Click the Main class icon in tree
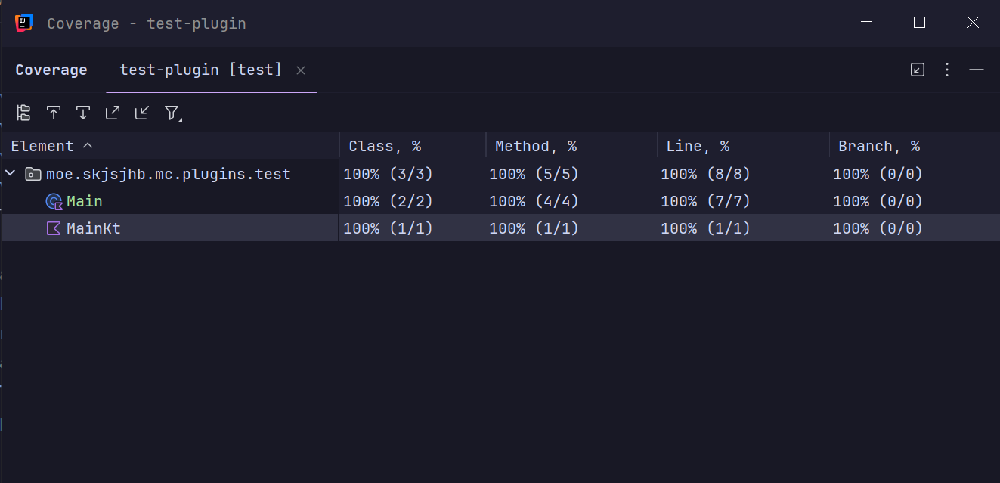This screenshot has width=1000, height=483. (54, 201)
